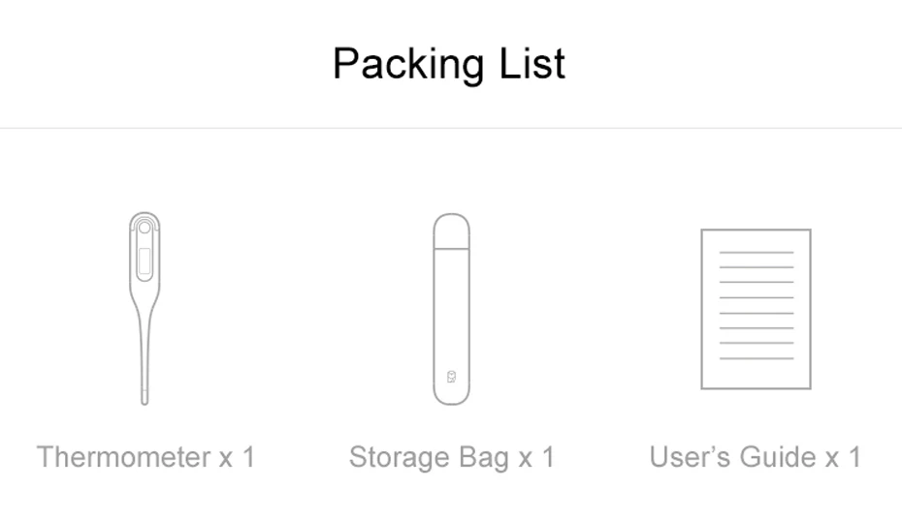Click the horizontal divider below the heading
The height and width of the screenshot is (521, 902).
[451, 128]
